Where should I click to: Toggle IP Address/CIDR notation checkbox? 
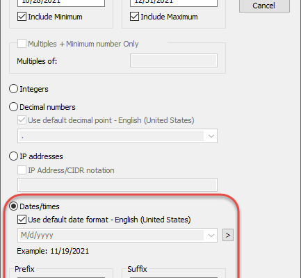pos(22,170)
